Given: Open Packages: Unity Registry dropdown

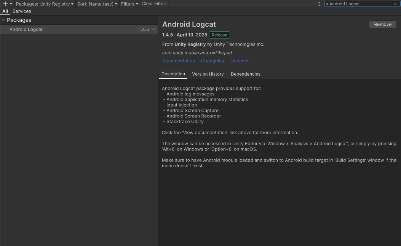Looking at the screenshot, I should click(x=45, y=4).
